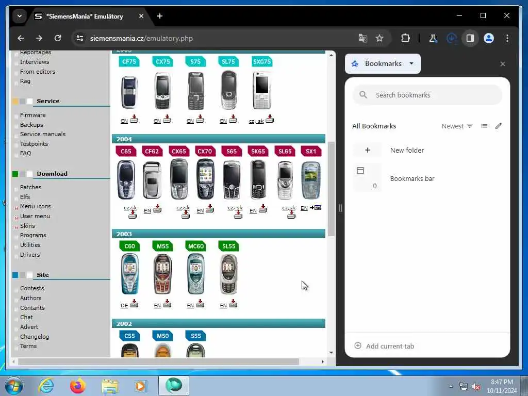This screenshot has height=396, width=528.
Task: Open the Newest sort dropdown
Action: 457,126
